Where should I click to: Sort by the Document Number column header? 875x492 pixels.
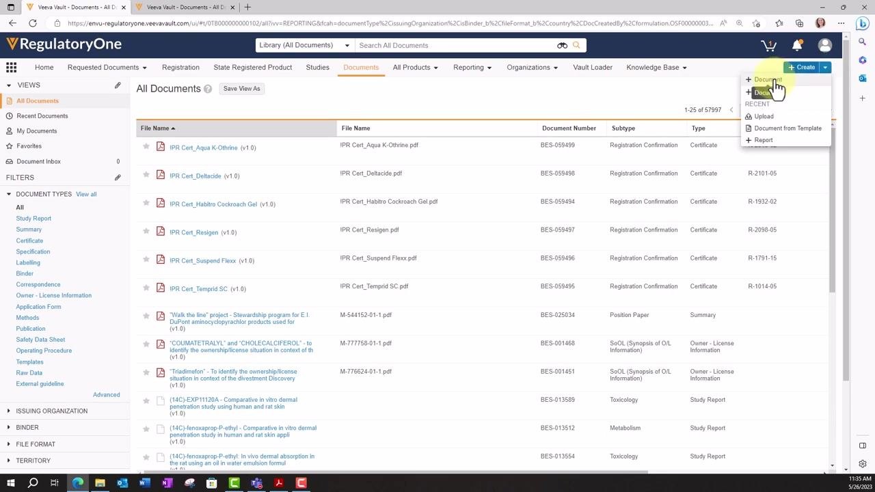click(x=569, y=128)
